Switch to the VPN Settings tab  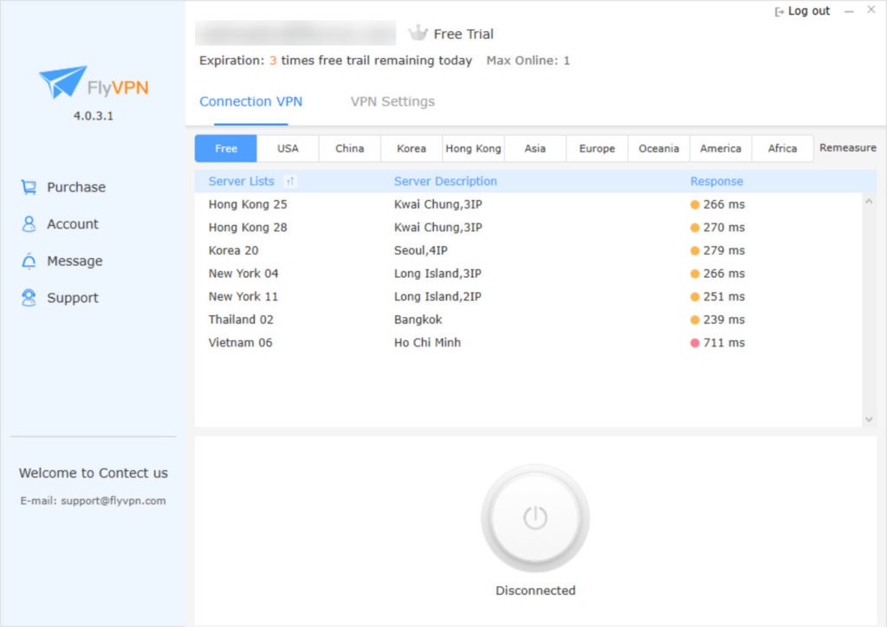[x=392, y=101]
